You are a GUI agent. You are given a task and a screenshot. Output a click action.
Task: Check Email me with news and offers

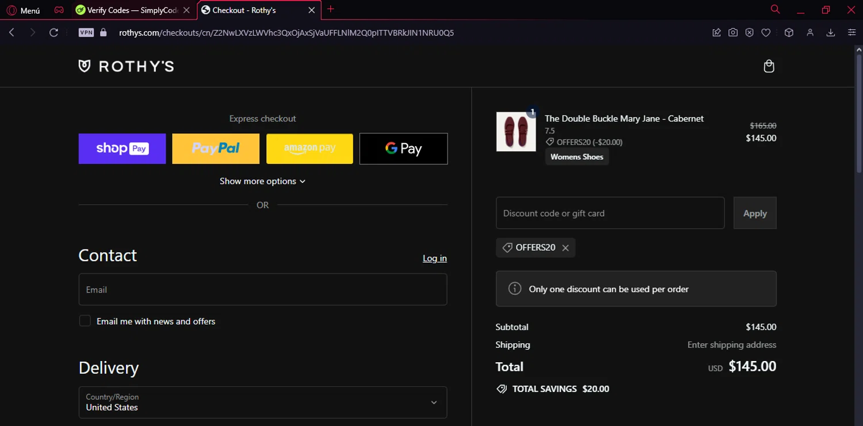click(x=85, y=321)
